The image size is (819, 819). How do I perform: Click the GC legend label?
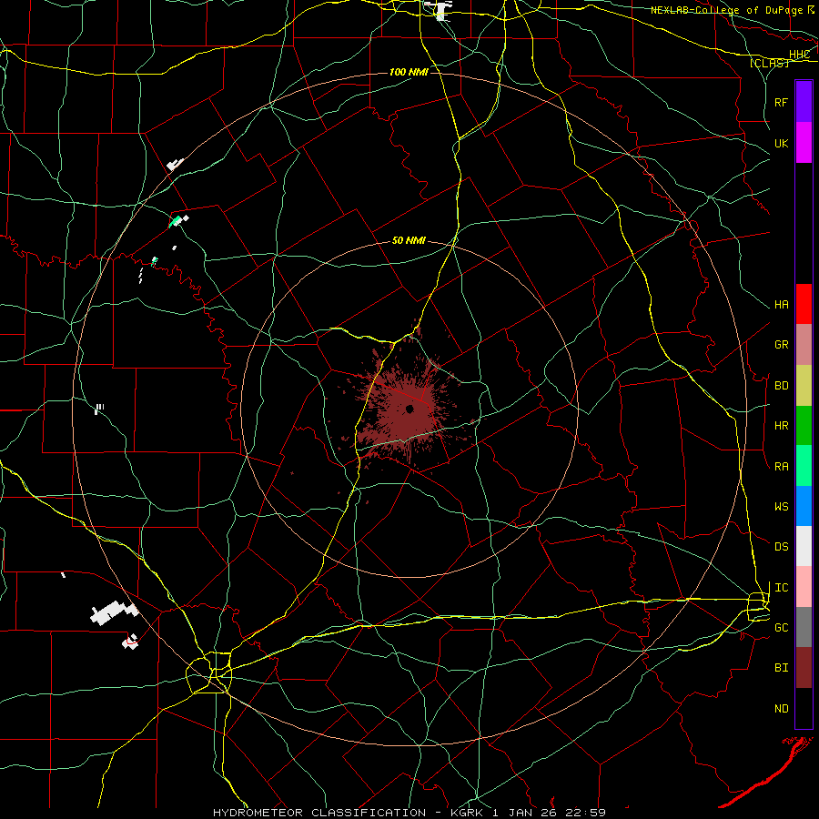(x=782, y=628)
